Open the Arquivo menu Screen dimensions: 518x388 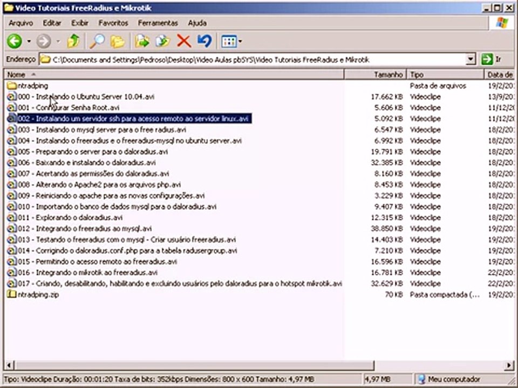[21, 23]
